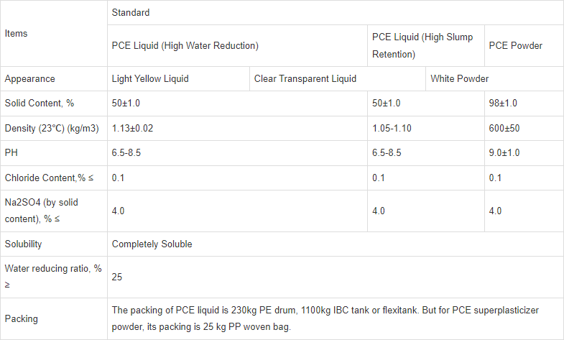Click the "Items" header cell

tap(17, 33)
